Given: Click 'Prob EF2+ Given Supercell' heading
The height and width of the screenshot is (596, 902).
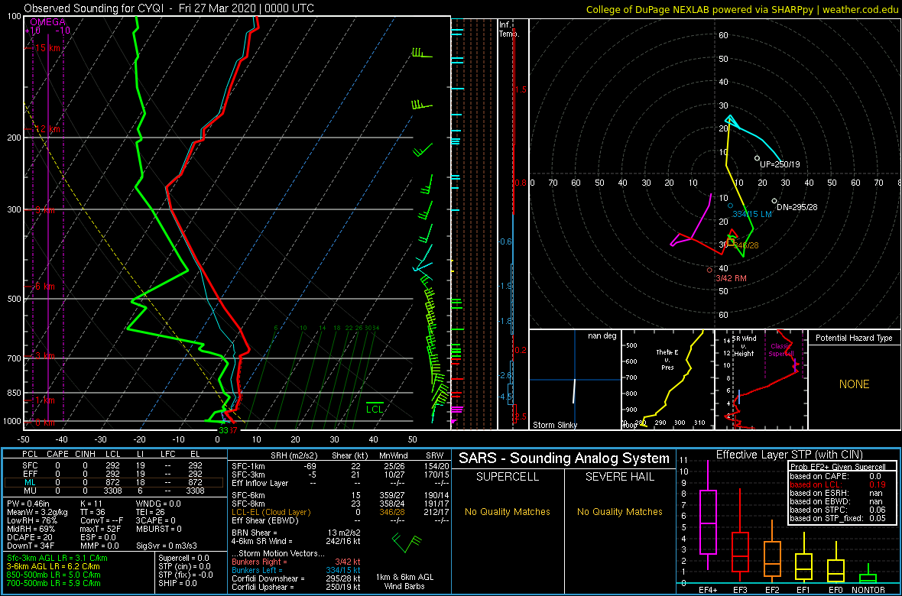Looking at the screenshot, I should (x=839, y=467).
